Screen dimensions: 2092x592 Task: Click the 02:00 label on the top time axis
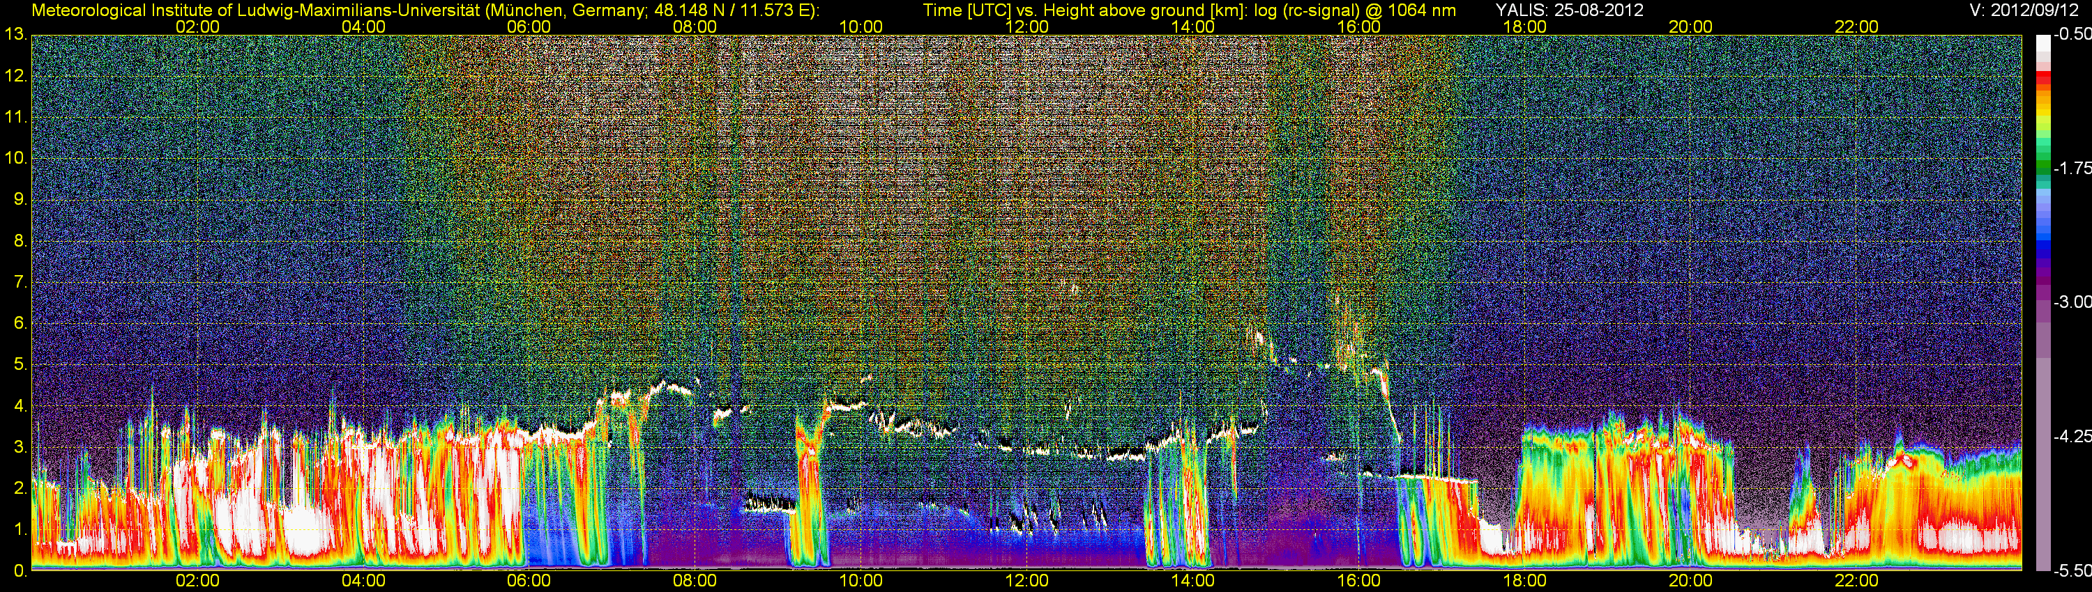[x=197, y=26]
